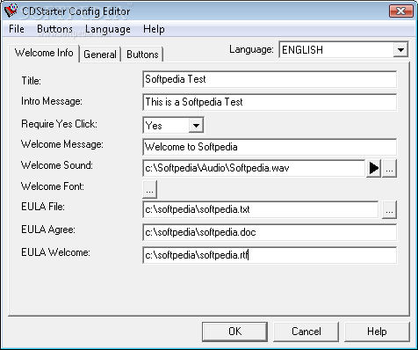Image resolution: width=418 pixels, height=350 pixels.
Task: Open Welcome Font chooser button
Action: tap(149, 189)
